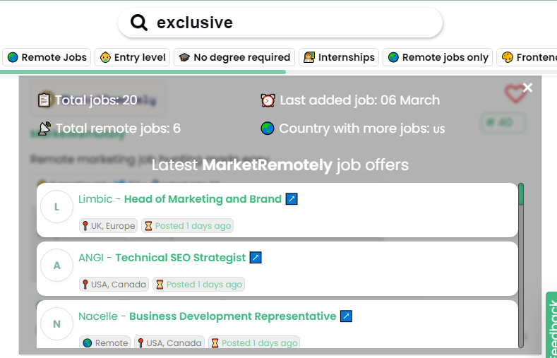Select the Frontend filter tag
557x358 pixels.
pyautogui.click(x=528, y=57)
